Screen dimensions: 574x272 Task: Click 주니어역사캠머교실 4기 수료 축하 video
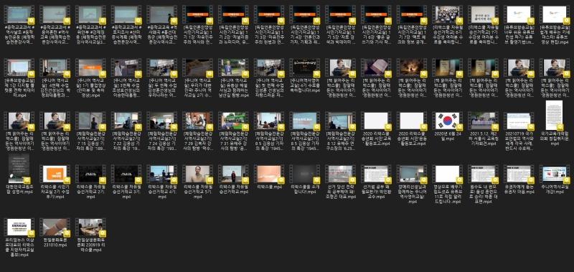pos(304,76)
